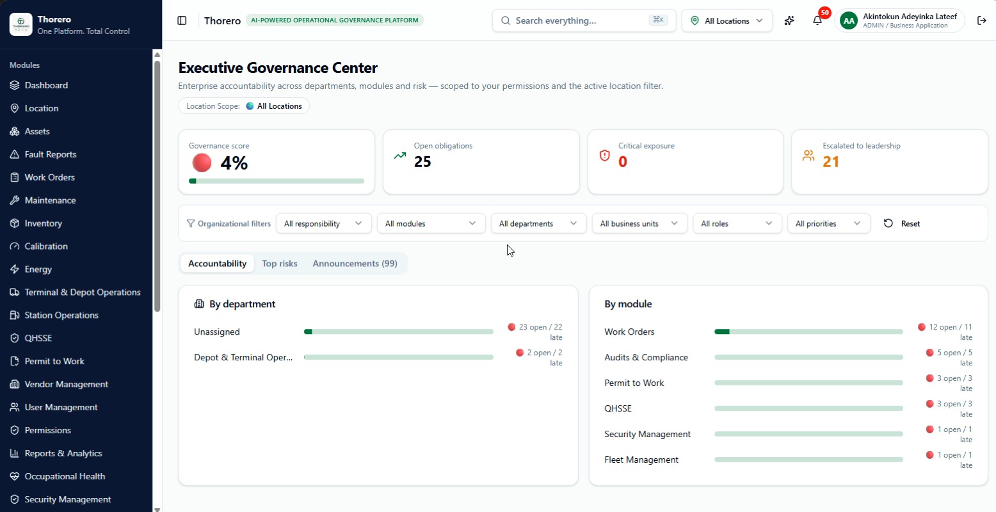Image resolution: width=996 pixels, height=512 pixels.
Task: Open the Inventory module
Action: tap(44, 223)
